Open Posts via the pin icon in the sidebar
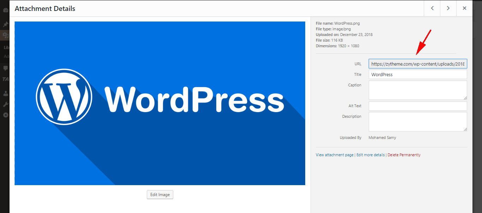This screenshot has width=482, height=213. (5, 24)
